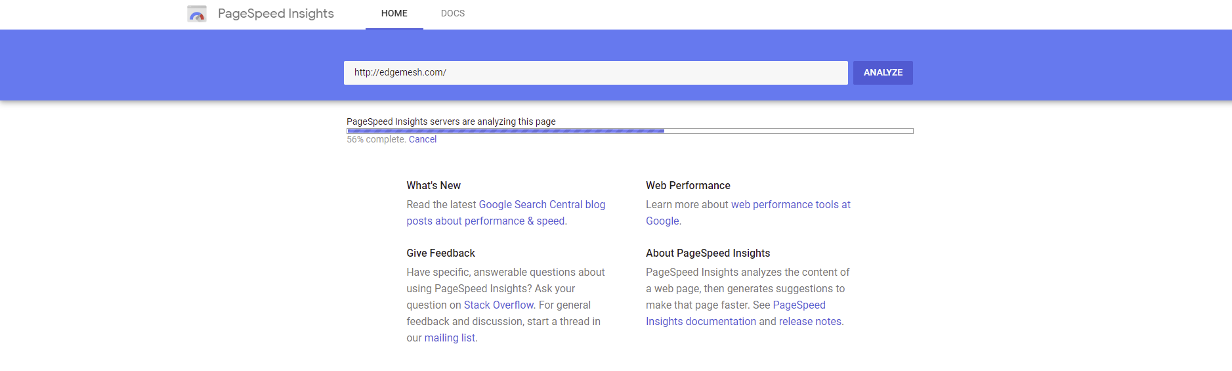Open the mailing list link
1232x371 pixels.
pos(450,338)
